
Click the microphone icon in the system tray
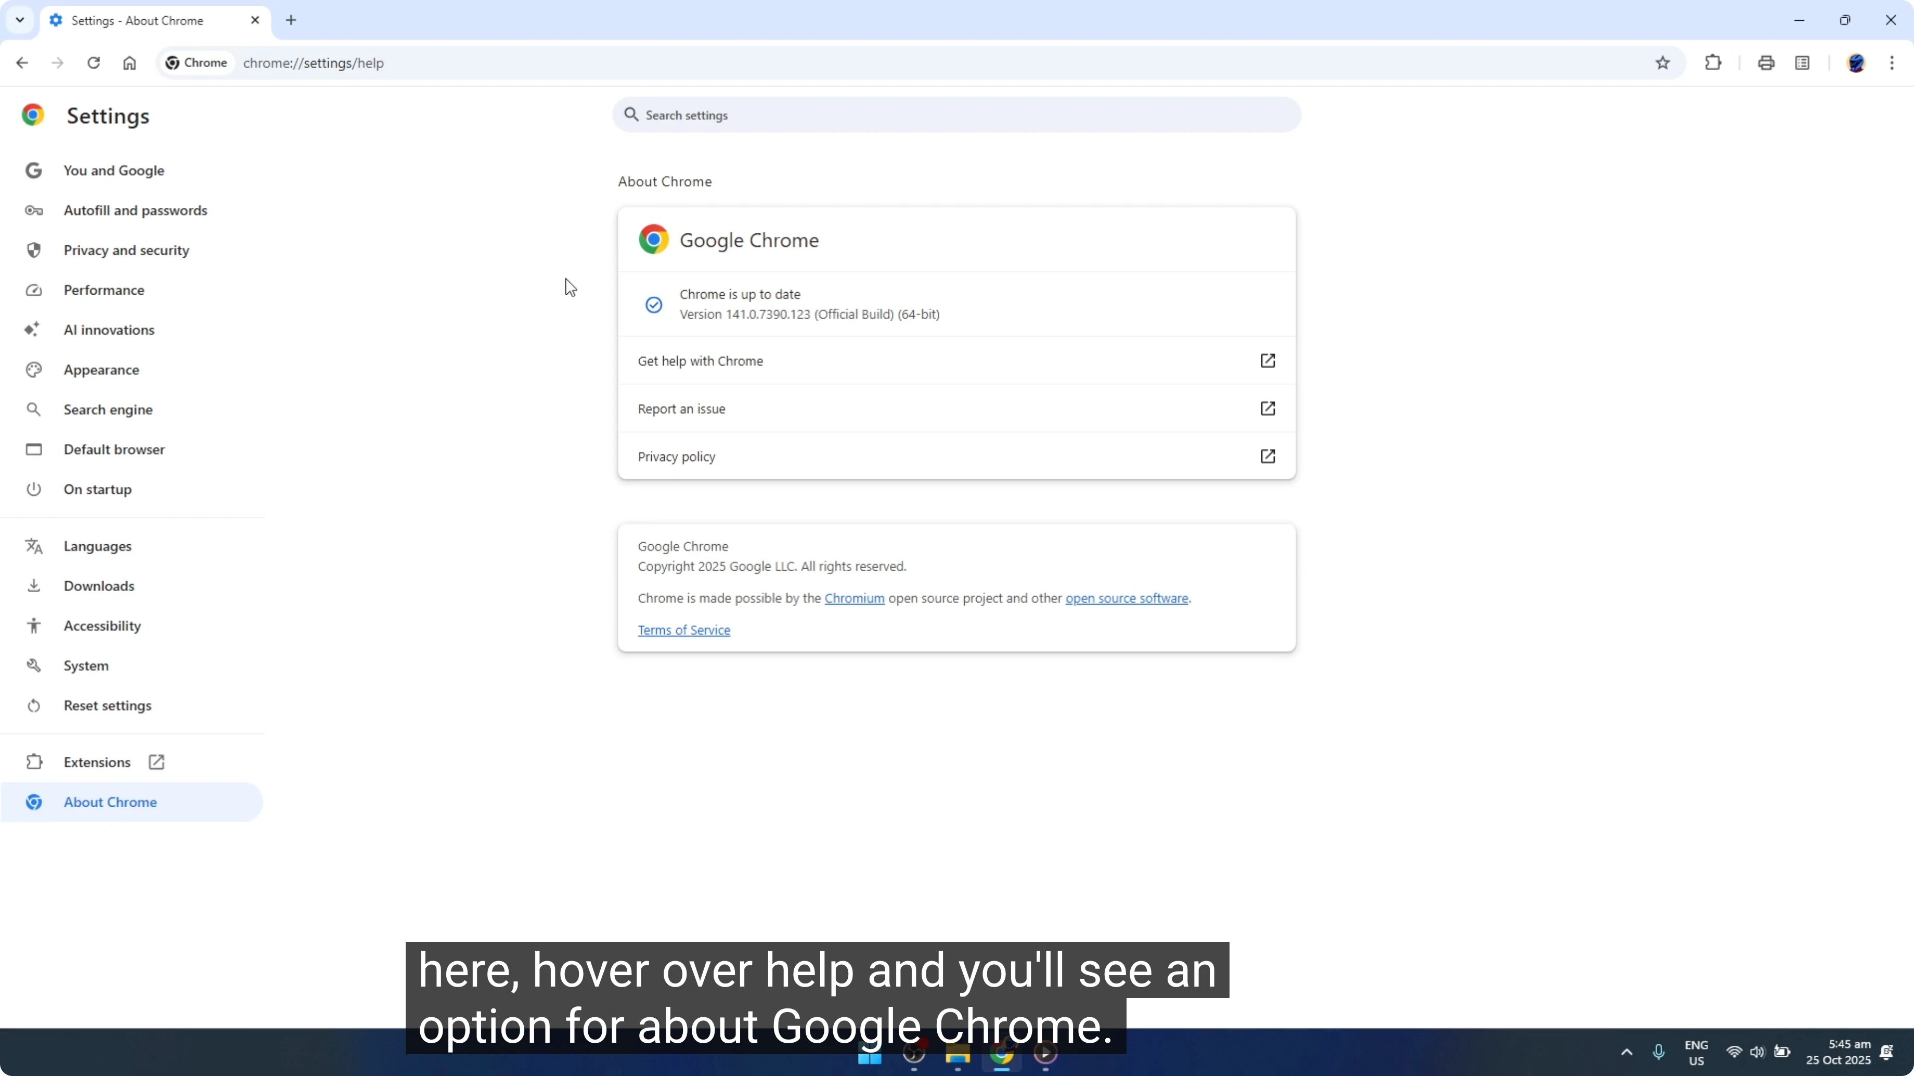click(x=1659, y=1052)
